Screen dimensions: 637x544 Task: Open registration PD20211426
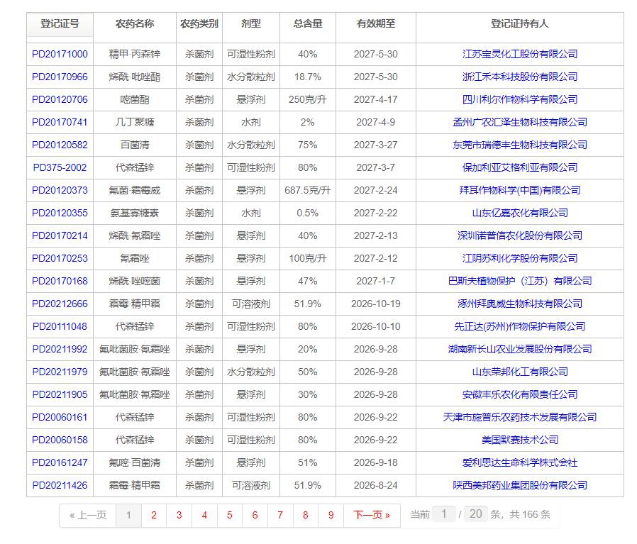click(x=60, y=486)
